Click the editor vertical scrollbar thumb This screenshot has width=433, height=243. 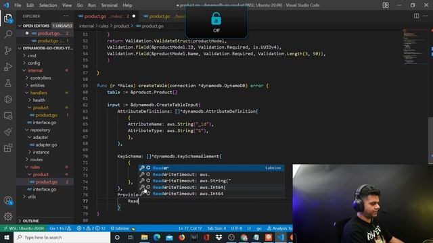(x=430, y=140)
